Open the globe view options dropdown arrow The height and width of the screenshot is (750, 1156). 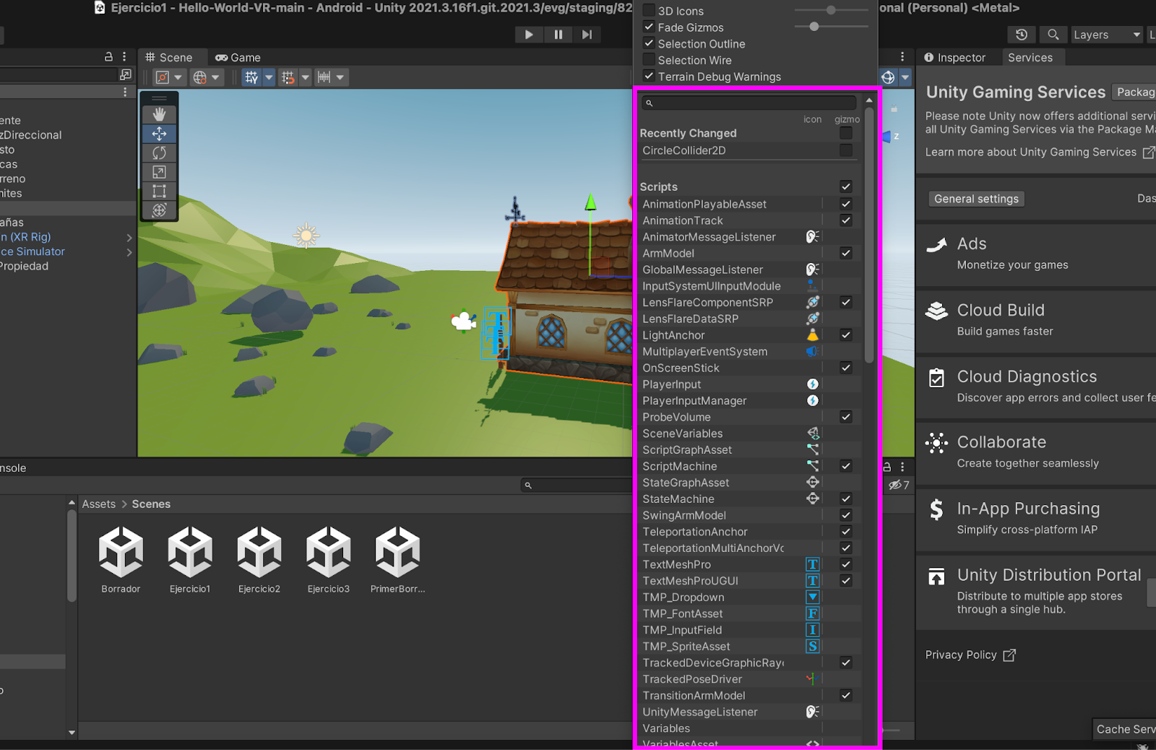click(x=215, y=77)
